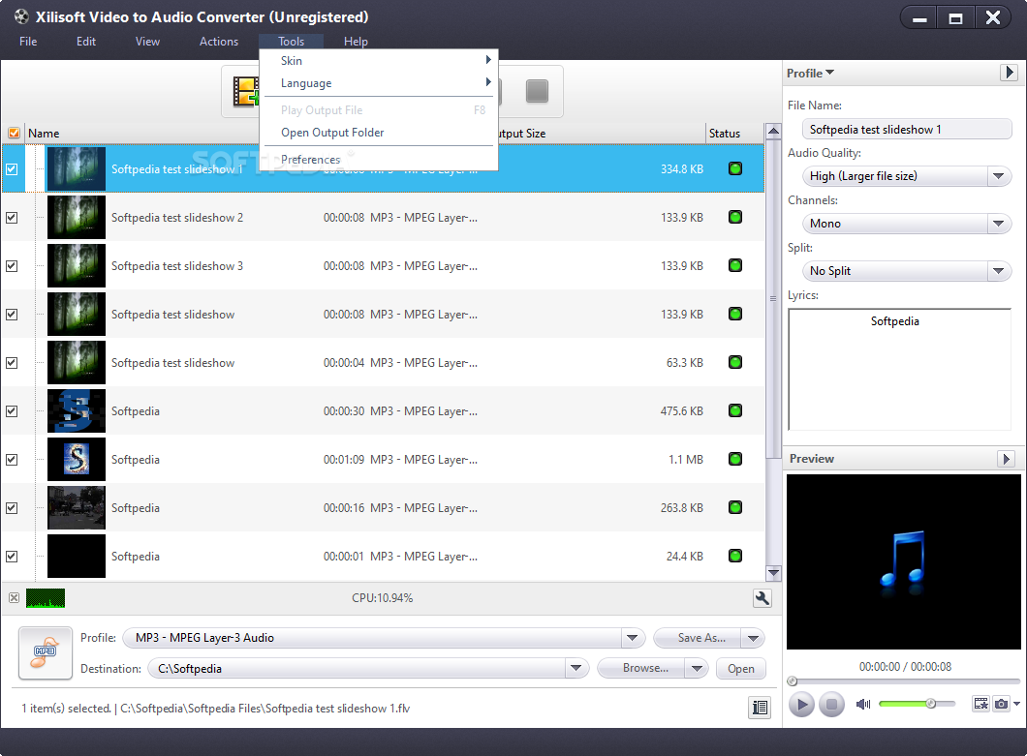This screenshot has width=1027, height=756.
Task: Open the File menu
Action: 28,42
